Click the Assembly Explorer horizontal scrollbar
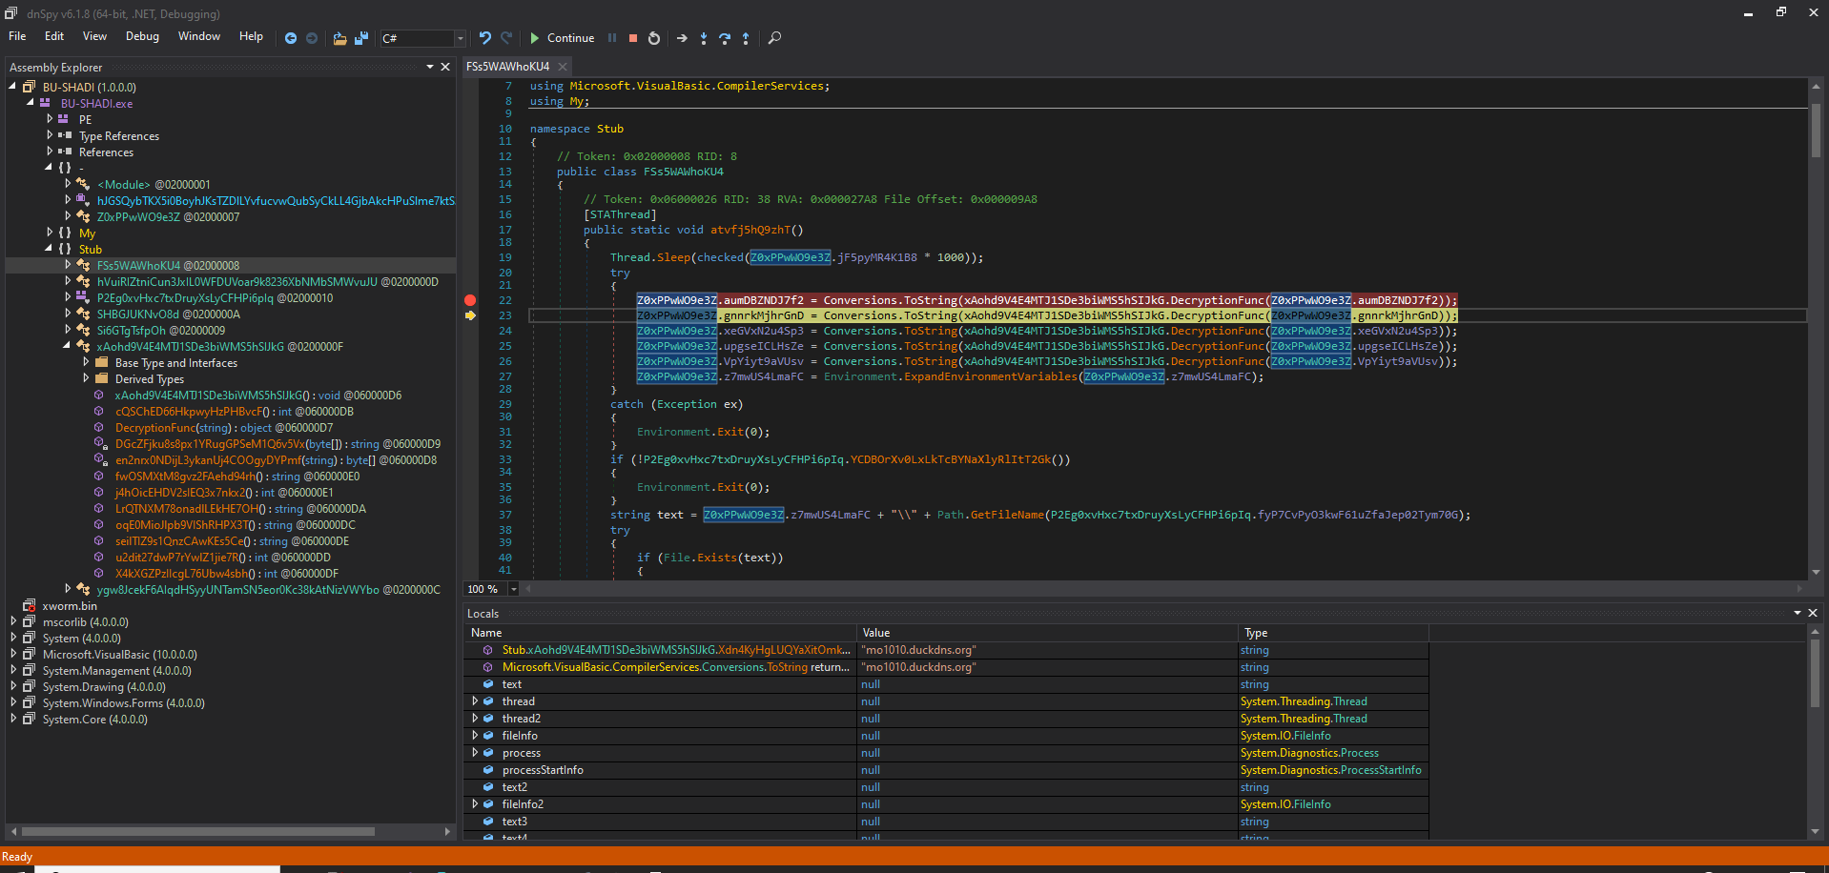The image size is (1829, 873). point(197,831)
